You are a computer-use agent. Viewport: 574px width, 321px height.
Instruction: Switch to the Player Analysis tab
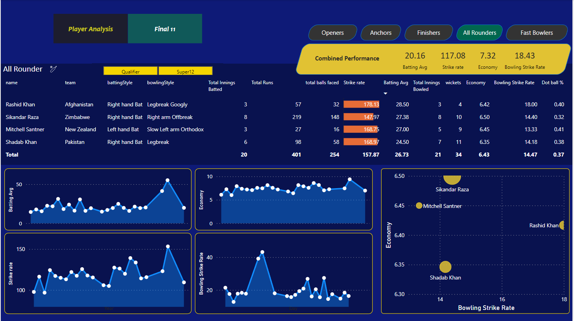(x=90, y=28)
